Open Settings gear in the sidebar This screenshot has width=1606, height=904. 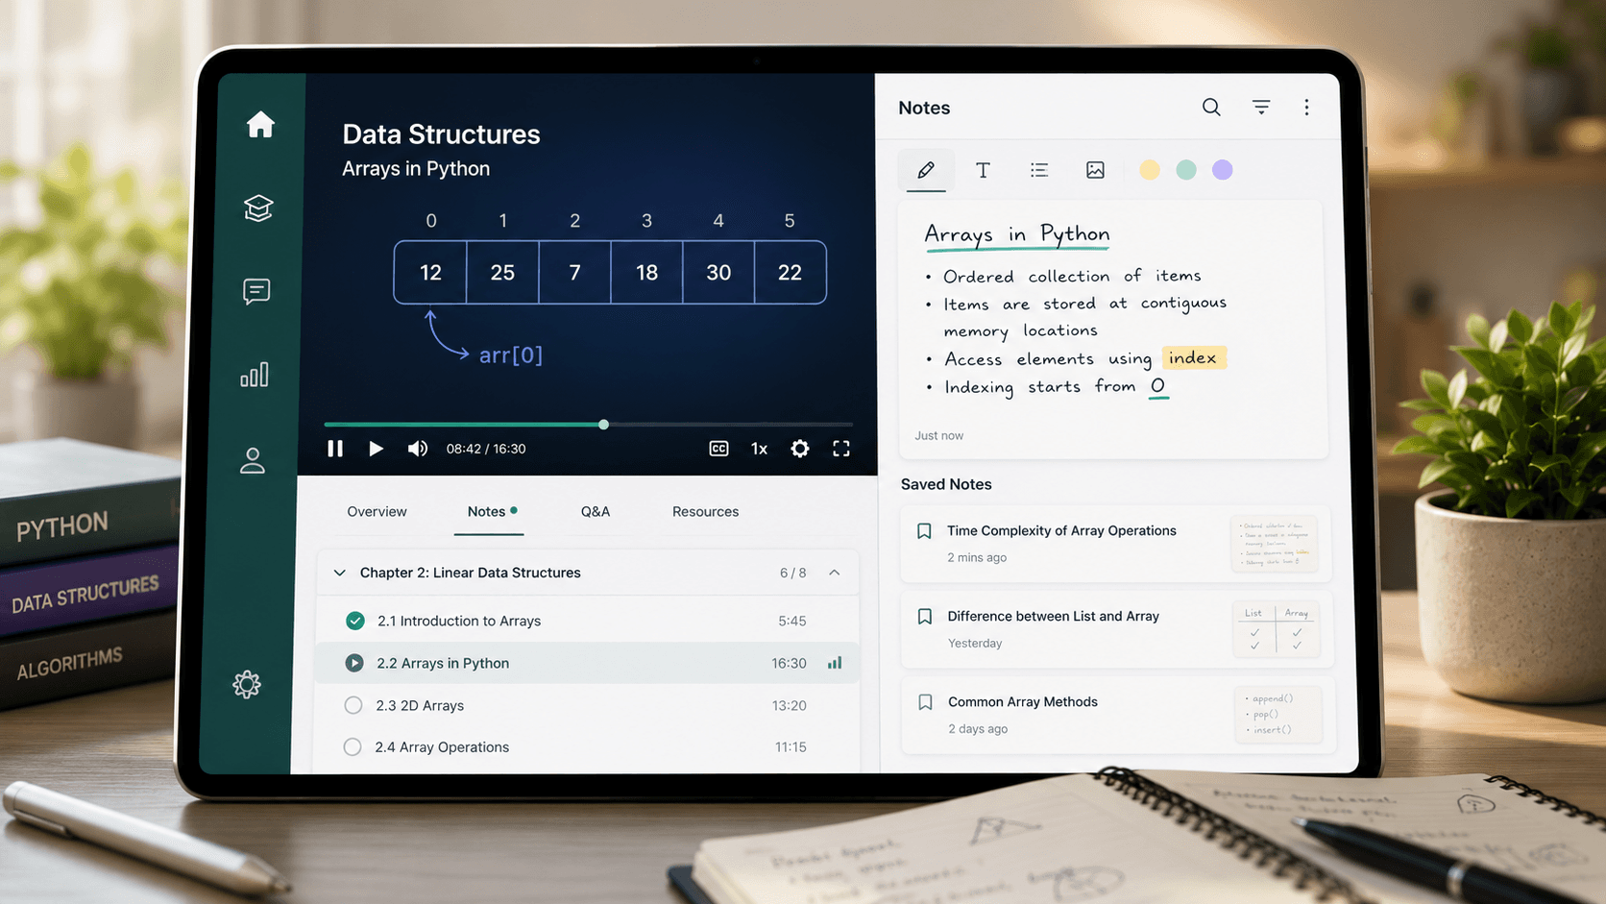pos(247,684)
